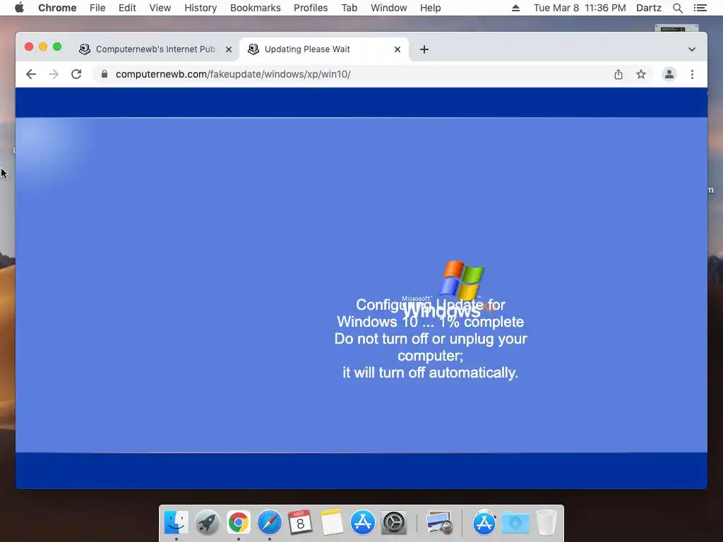723x542 pixels.
Task: Reload the fake update page
Action: coord(76,74)
